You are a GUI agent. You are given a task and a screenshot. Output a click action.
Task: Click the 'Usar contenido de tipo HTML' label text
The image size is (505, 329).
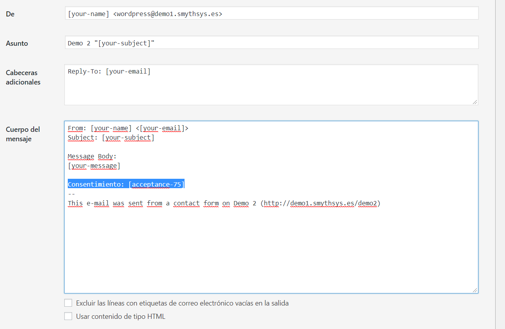(x=121, y=316)
